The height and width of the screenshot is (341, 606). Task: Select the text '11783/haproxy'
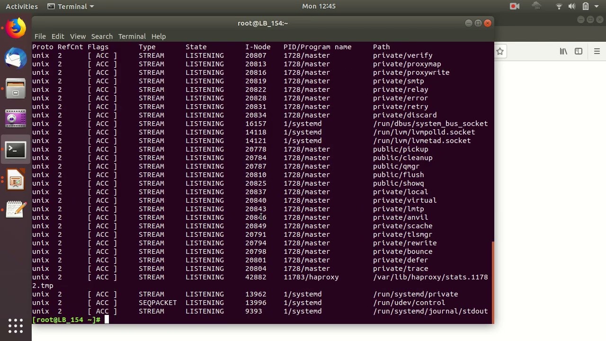(x=311, y=277)
